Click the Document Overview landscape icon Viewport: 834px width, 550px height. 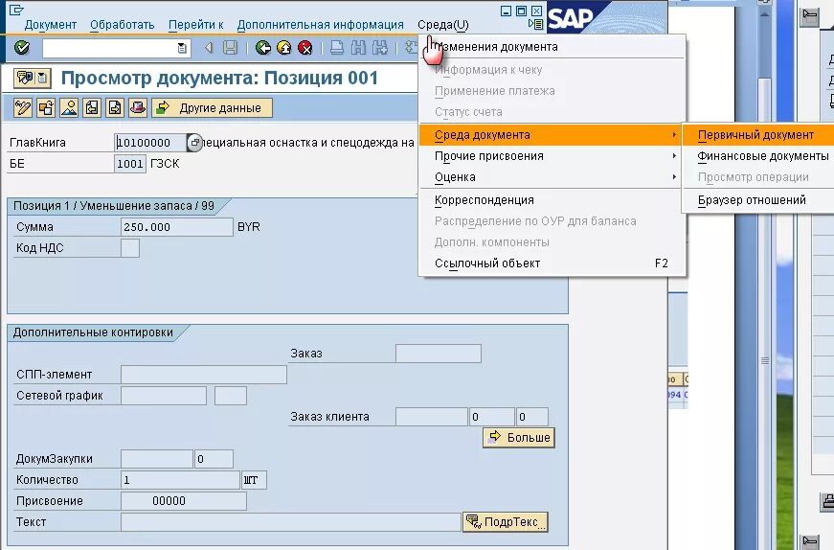click(69, 108)
